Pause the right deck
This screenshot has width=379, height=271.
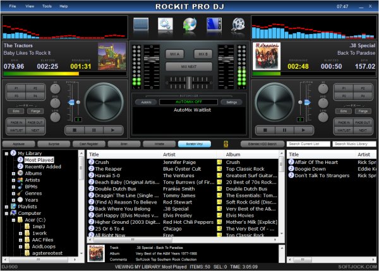[284, 130]
